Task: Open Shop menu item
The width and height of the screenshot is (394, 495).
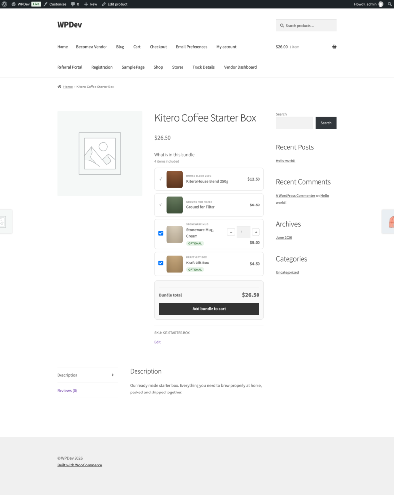Action: 158,67
